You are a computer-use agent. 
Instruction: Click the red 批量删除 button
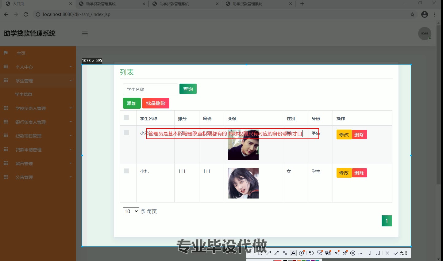(x=156, y=103)
